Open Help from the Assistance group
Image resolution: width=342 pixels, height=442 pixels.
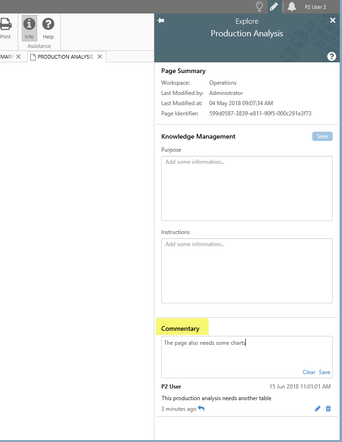[x=48, y=28]
